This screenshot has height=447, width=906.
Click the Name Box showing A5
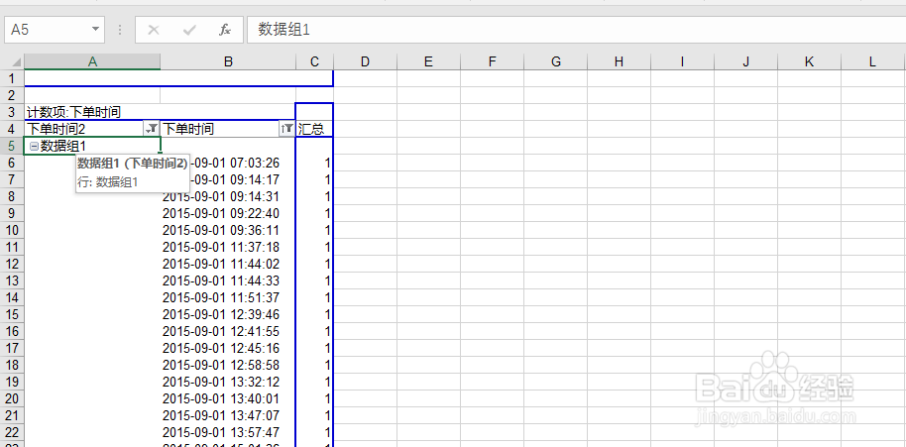point(55,30)
